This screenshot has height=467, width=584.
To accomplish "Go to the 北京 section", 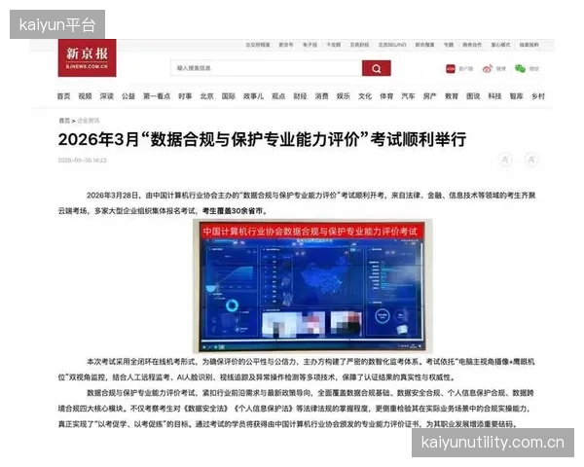I will [x=206, y=96].
